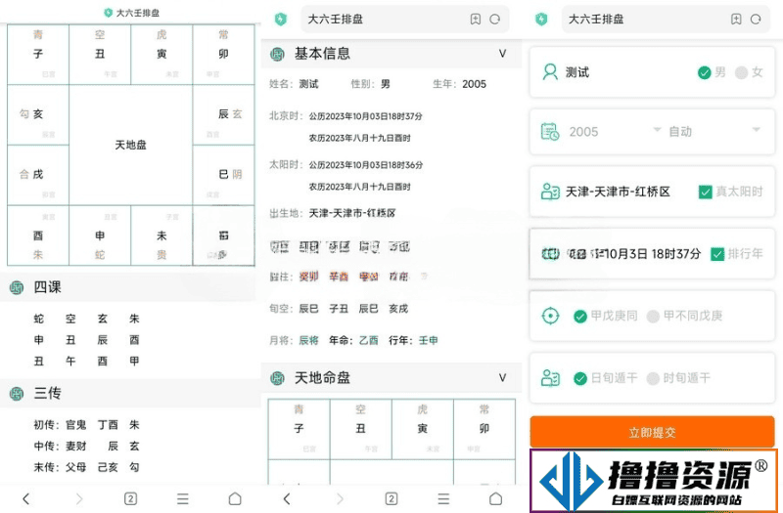Click the 合 戌 cell in the 天地盘 grid

point(38,175)
